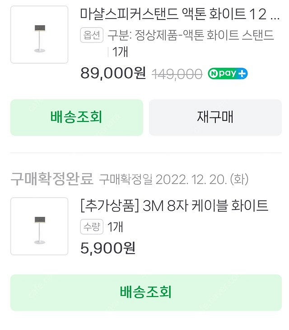This screenshot has height=330, width=289.
Task: Tap the 1개 quantity under the option line
Action: 120,52
